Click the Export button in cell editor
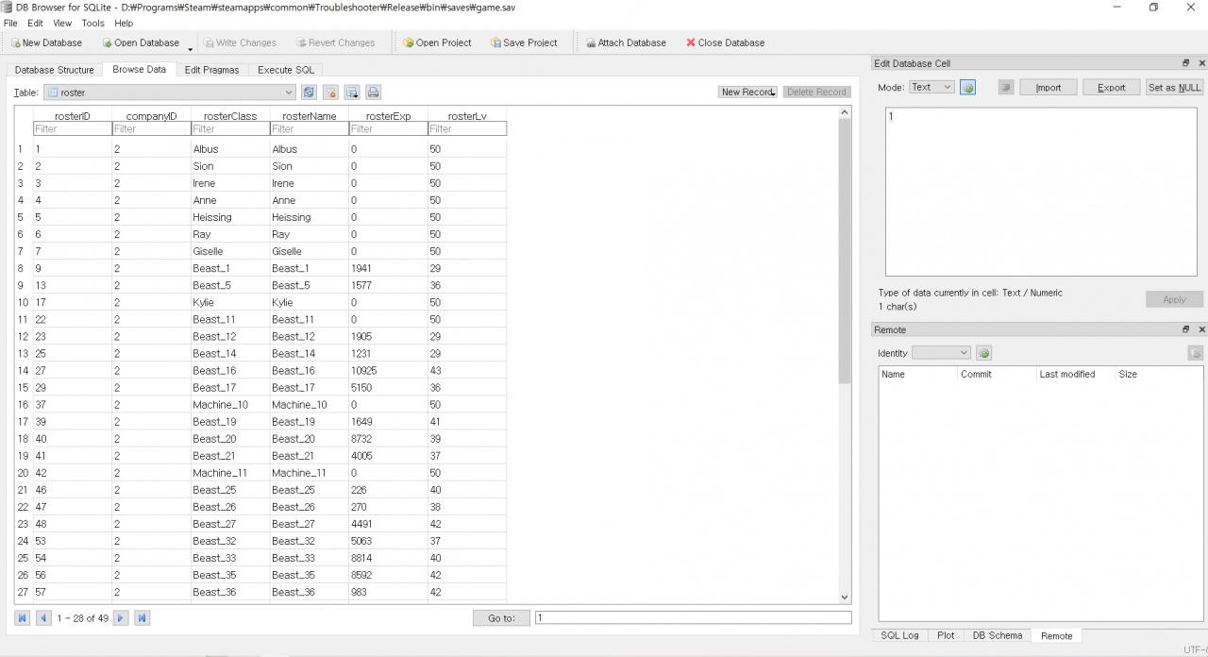Screen dimensions: 1208x657 click(1111, 87)
